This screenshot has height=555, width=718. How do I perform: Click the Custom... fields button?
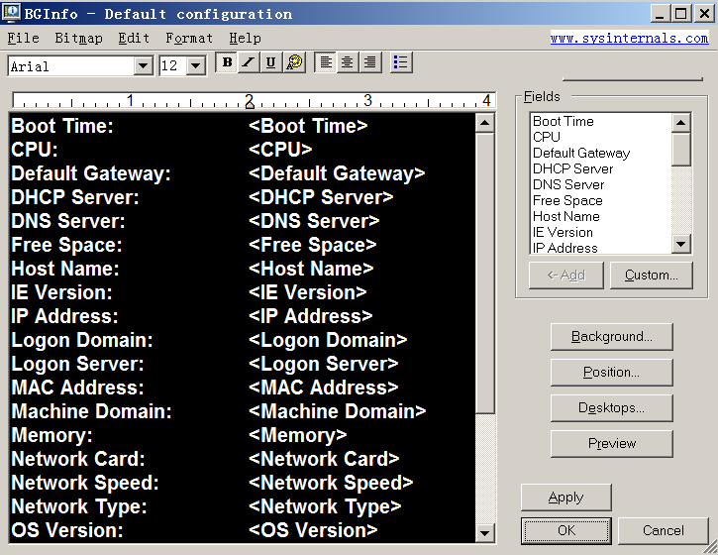(651, 275)
